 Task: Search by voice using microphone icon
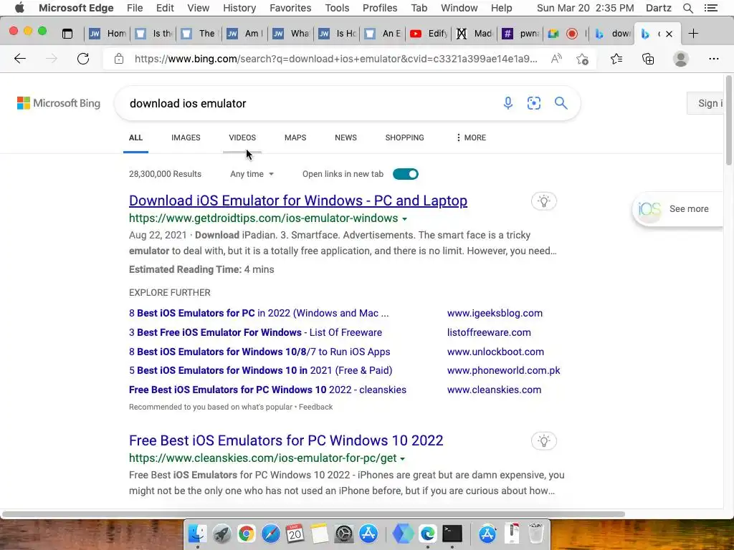[508, 103]
